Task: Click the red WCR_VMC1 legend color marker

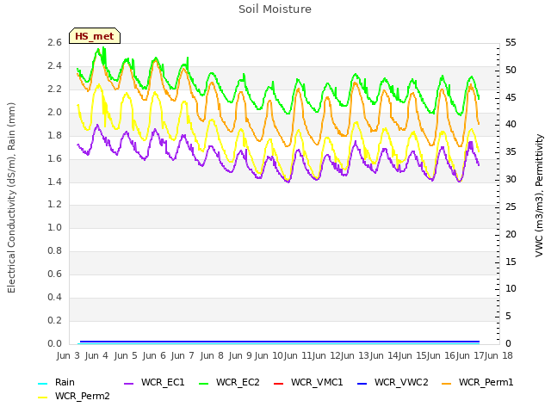Action: point(278,383)
